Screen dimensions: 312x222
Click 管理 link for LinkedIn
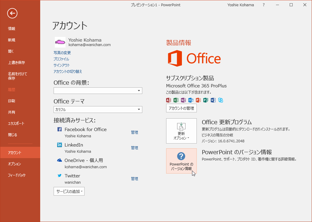coord(135,148)
